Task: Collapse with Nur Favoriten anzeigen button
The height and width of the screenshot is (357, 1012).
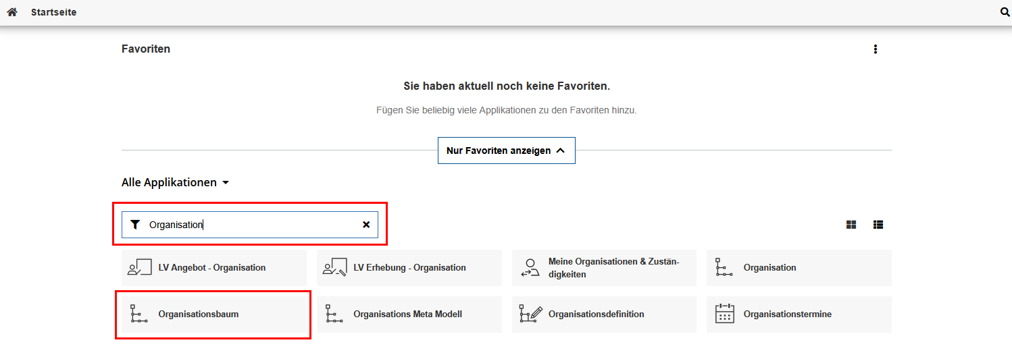Action: coord(506,150)
